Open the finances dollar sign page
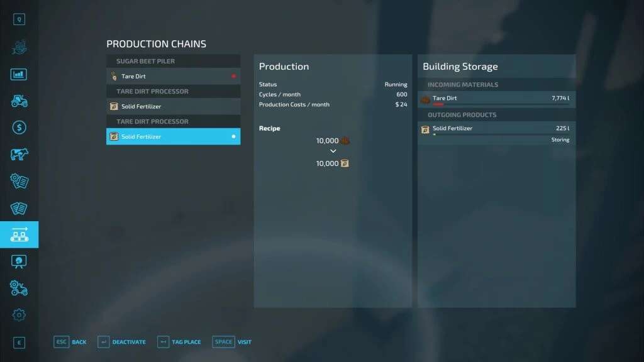The width and height of the screenshot is (644, 362). (19, 128)
